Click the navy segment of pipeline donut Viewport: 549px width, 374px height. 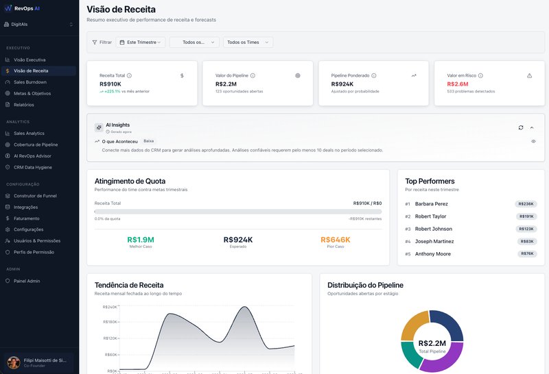point(450,323)
